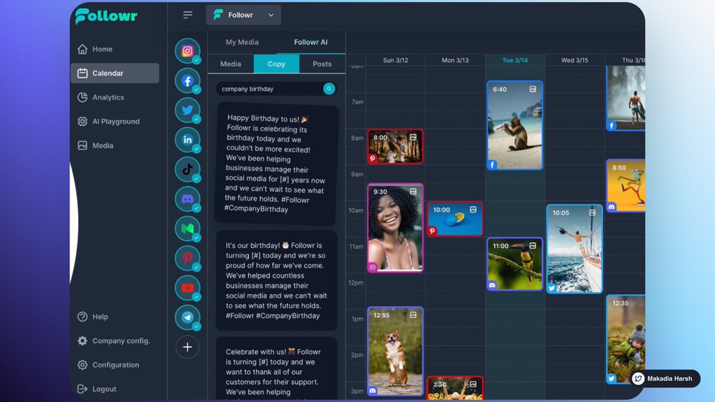Select the 'It's our birthday!' copy card
Viewport: 715px width, 402px height.
(276, 281)
